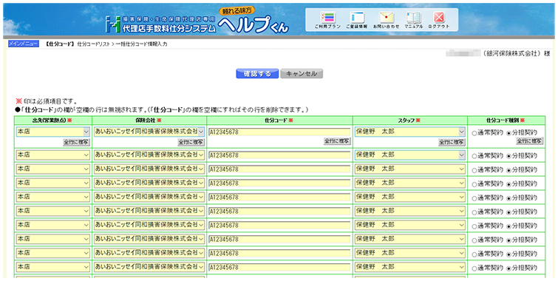Click the 保険会社 column header
Viewport: 558px width, 281px height.
(149, 121)
